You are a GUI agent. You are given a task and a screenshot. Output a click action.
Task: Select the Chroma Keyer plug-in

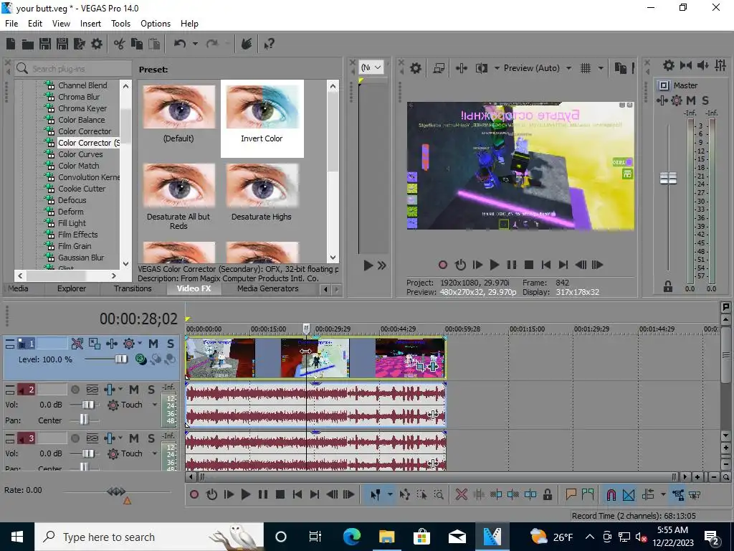(x=82, y=108)
